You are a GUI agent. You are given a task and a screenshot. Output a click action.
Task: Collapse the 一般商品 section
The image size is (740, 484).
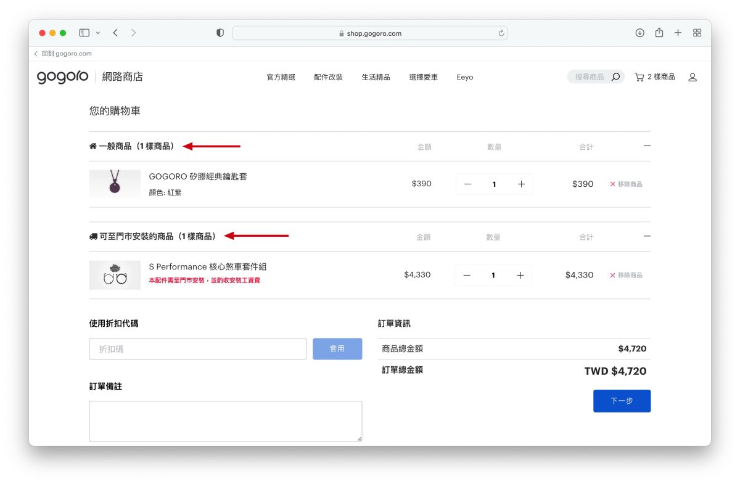tap(647, 146)
